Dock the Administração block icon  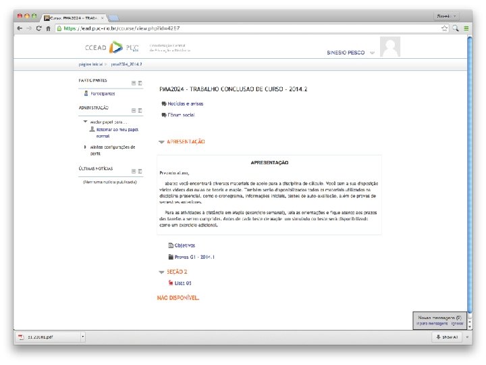140,110
